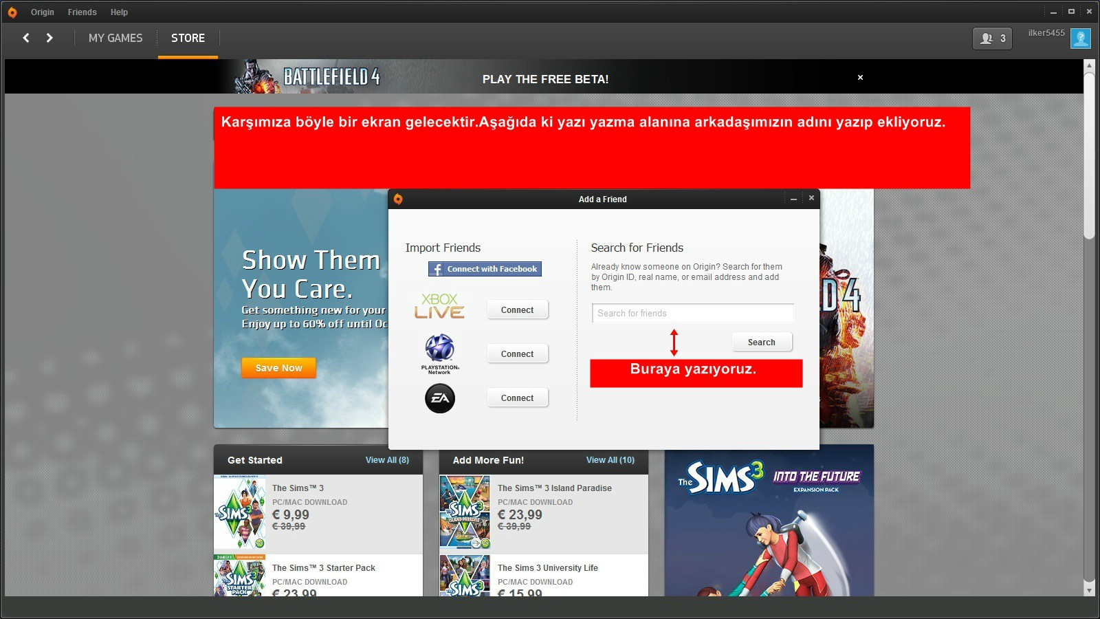
Task: Open the friends list icon showing 3
Action: [992, 39]
